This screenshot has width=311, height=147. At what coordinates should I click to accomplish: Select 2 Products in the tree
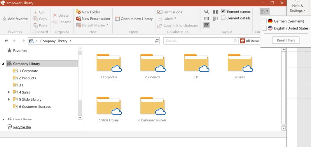click(24, 78)
